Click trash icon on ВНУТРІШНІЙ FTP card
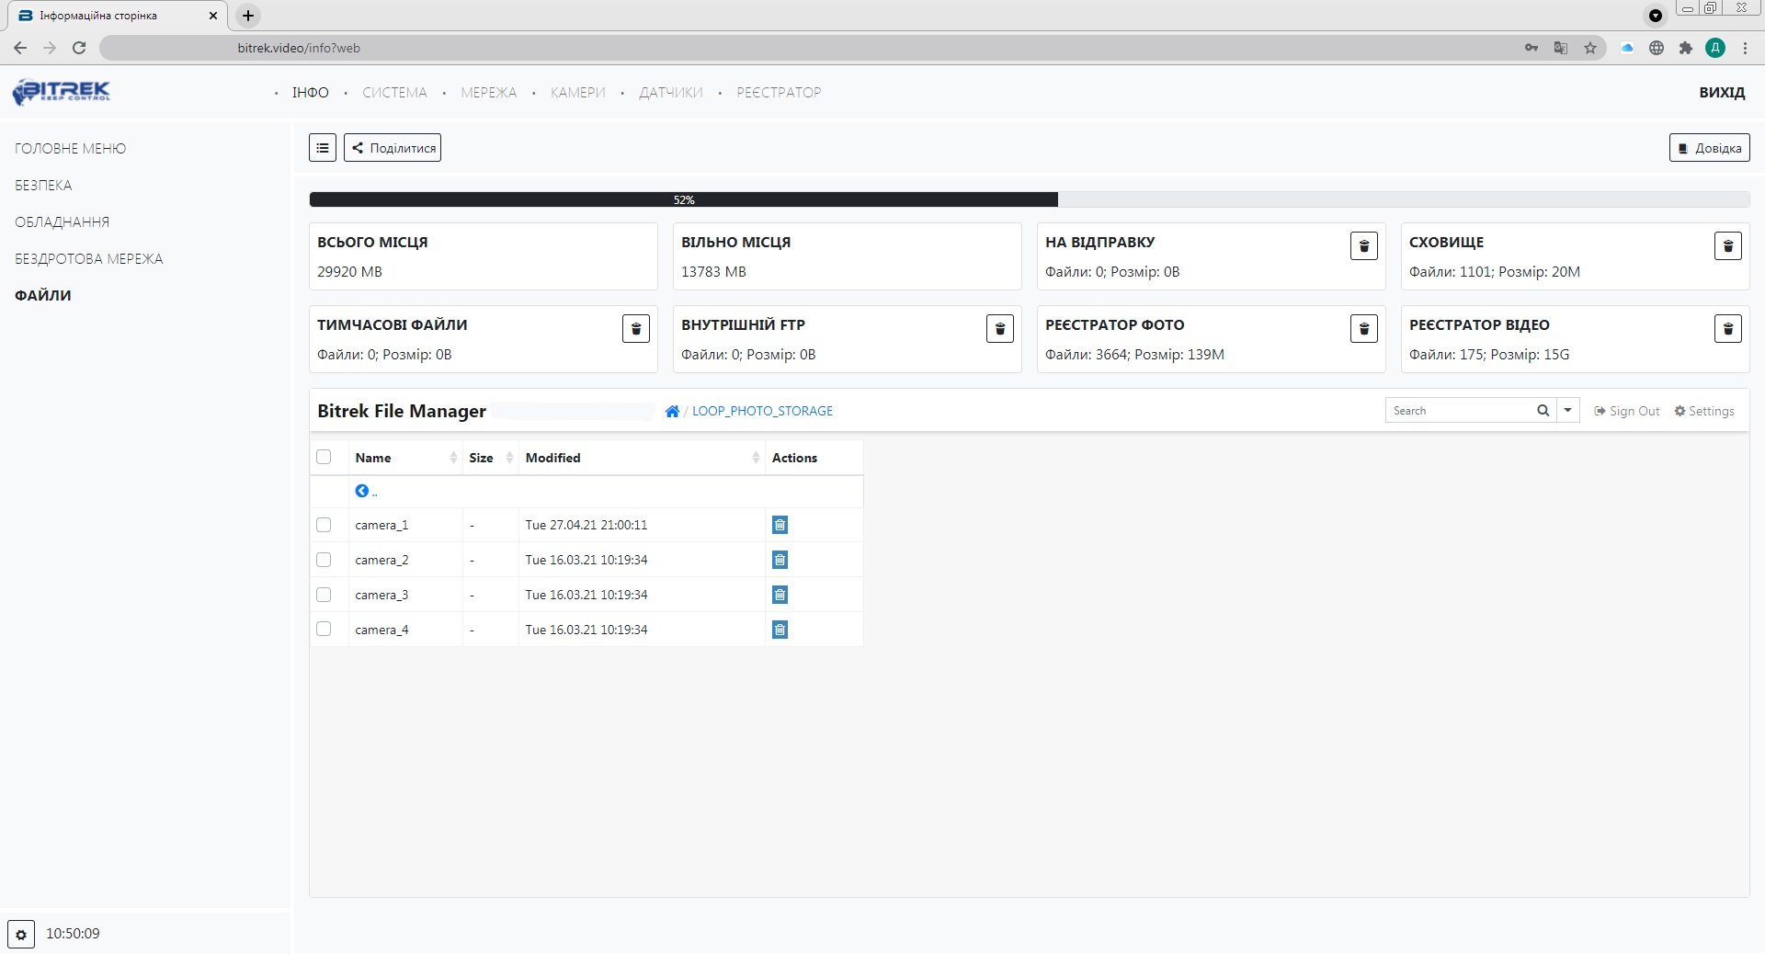 [999, 329]
